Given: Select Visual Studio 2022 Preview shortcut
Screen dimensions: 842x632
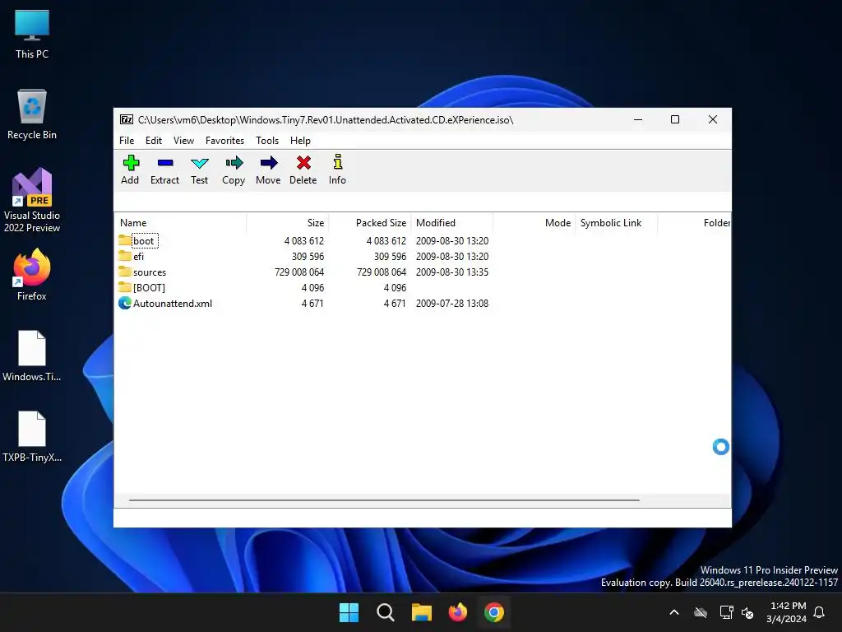Looking at the screenshot, I should point(32,200).
